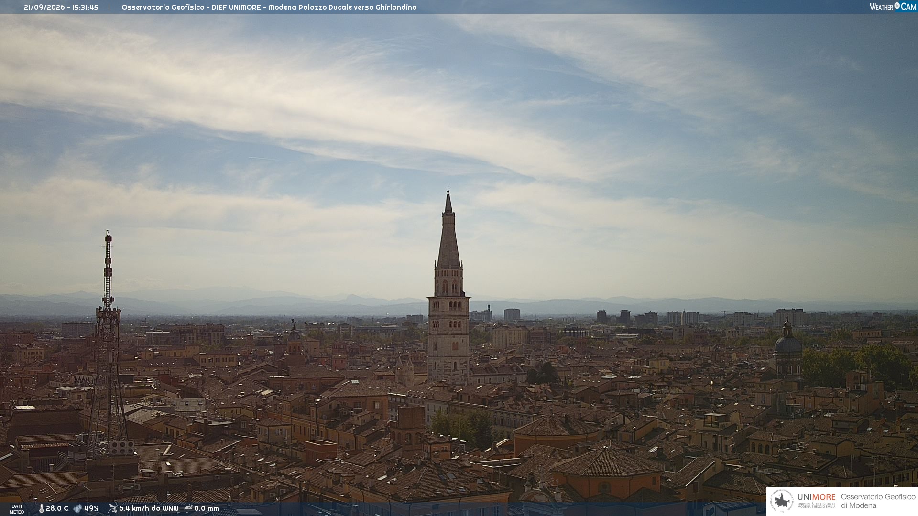Click the 0.0 mm rainfall value
This screenshot has height=516, width=918.
click(207, 509)
